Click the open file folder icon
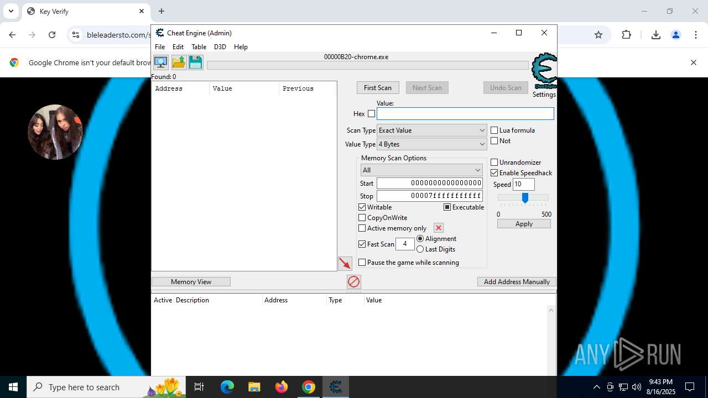The height and width of the screenshot is (398, 708). pos(179,62)
